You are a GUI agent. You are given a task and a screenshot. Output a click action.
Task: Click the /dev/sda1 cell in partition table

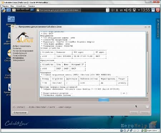pyautogui.click(x=57, y=83)
